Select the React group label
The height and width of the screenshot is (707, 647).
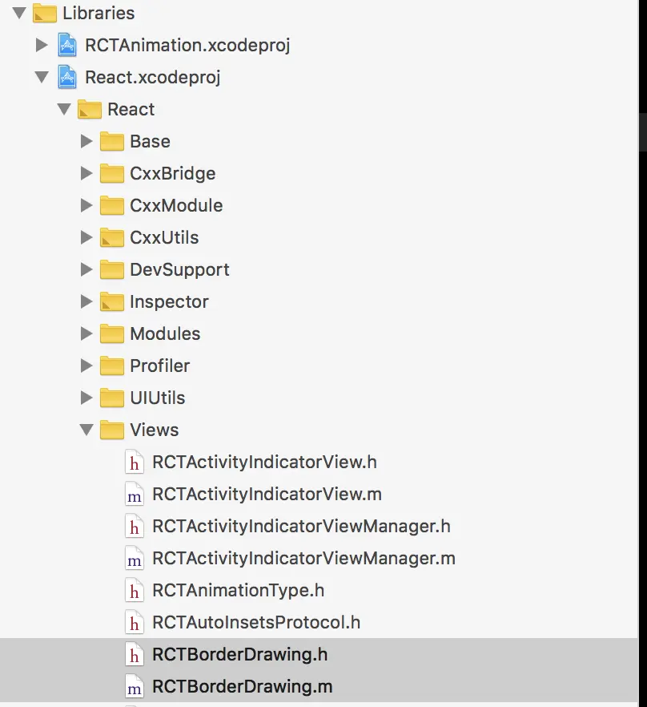tap(131, 109)
